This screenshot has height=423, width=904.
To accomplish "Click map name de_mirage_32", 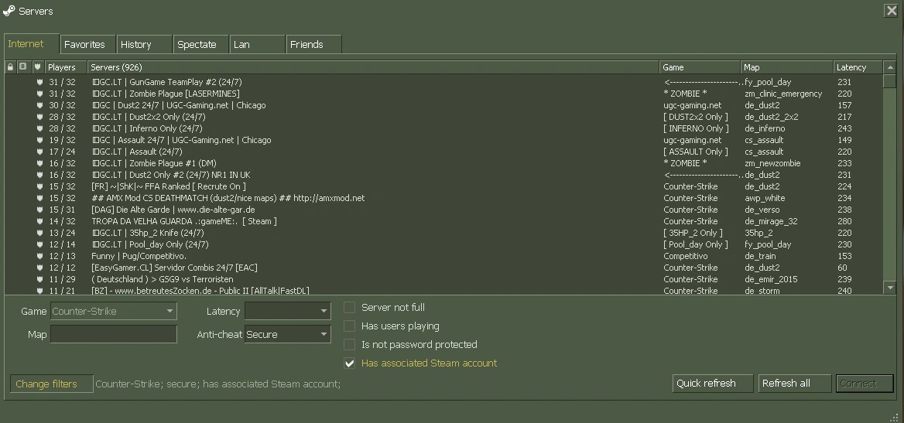I will click(771, 220).
